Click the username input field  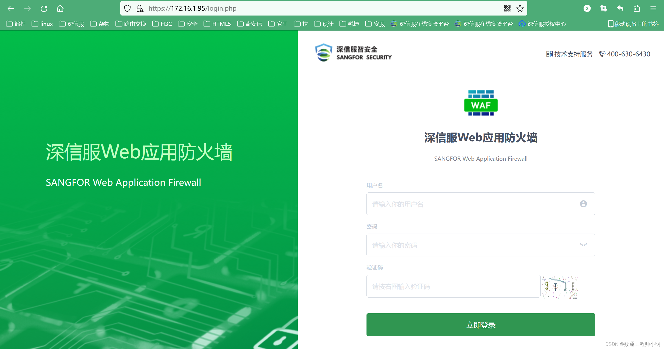pos(472,204)
